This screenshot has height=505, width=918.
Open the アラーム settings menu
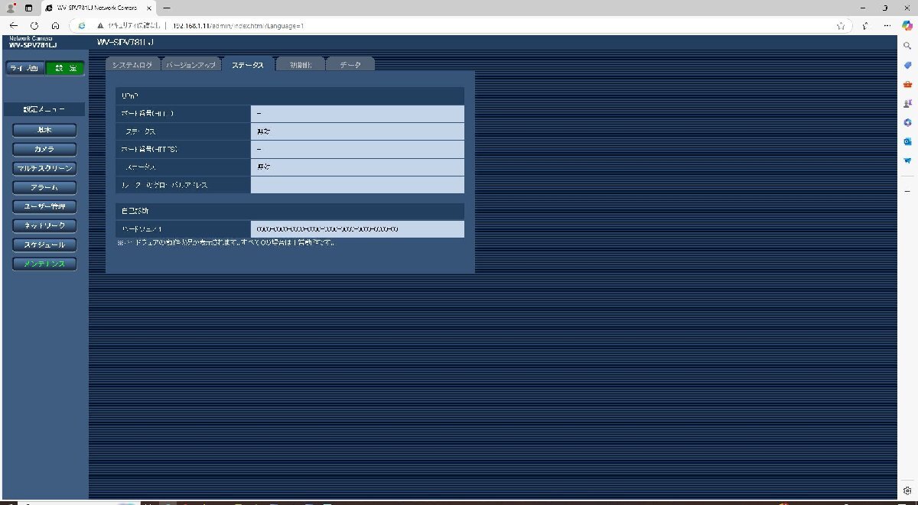(x=44, y=187)
